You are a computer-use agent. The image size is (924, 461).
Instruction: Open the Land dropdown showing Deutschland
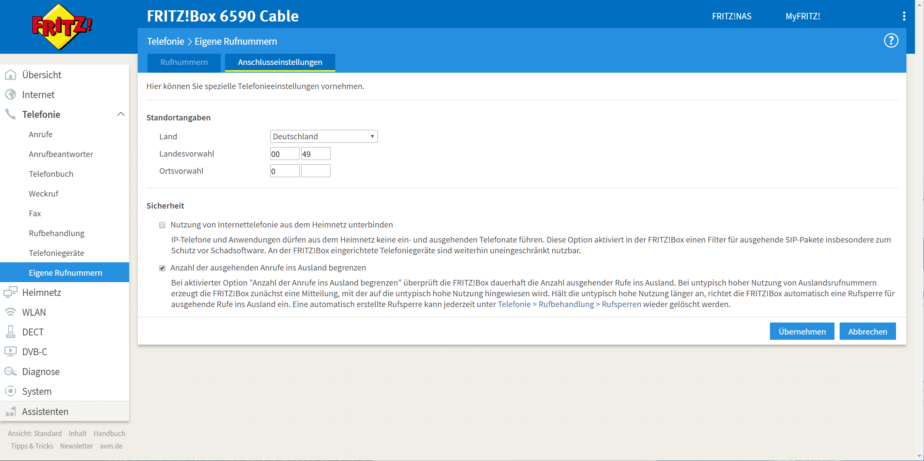tap(324, 136)
